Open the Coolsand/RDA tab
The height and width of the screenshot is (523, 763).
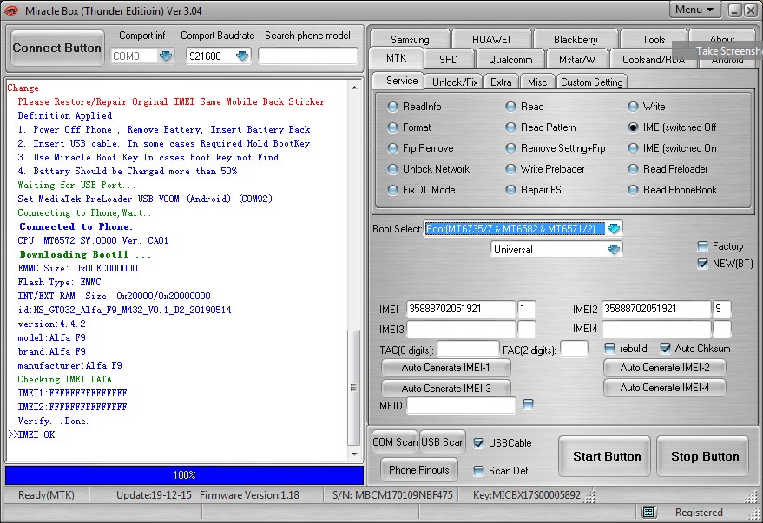pyautogui.click(x=654, y=59)
